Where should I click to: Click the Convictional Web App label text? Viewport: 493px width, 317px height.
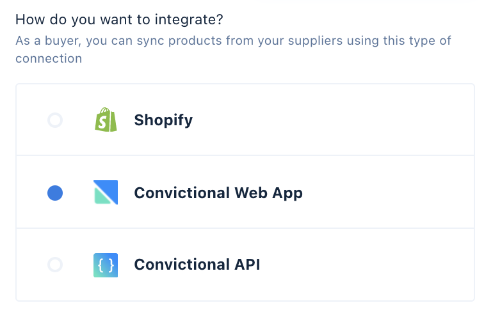(218, 193)
